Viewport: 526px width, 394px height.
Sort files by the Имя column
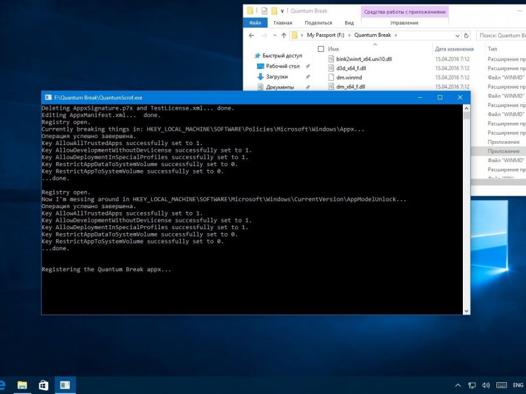click(x=333, y=49)
